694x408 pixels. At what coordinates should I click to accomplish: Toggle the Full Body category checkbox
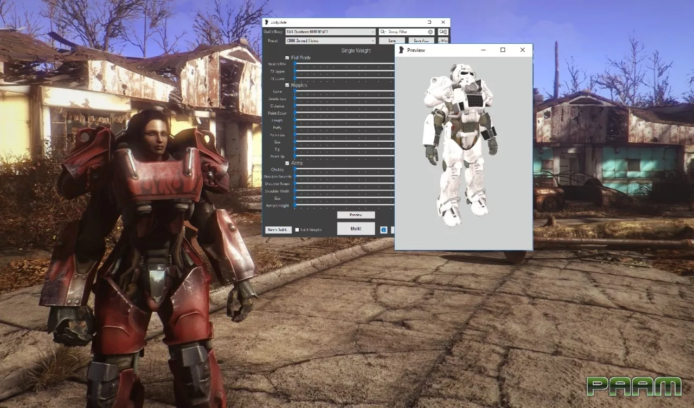click(287, 57)
